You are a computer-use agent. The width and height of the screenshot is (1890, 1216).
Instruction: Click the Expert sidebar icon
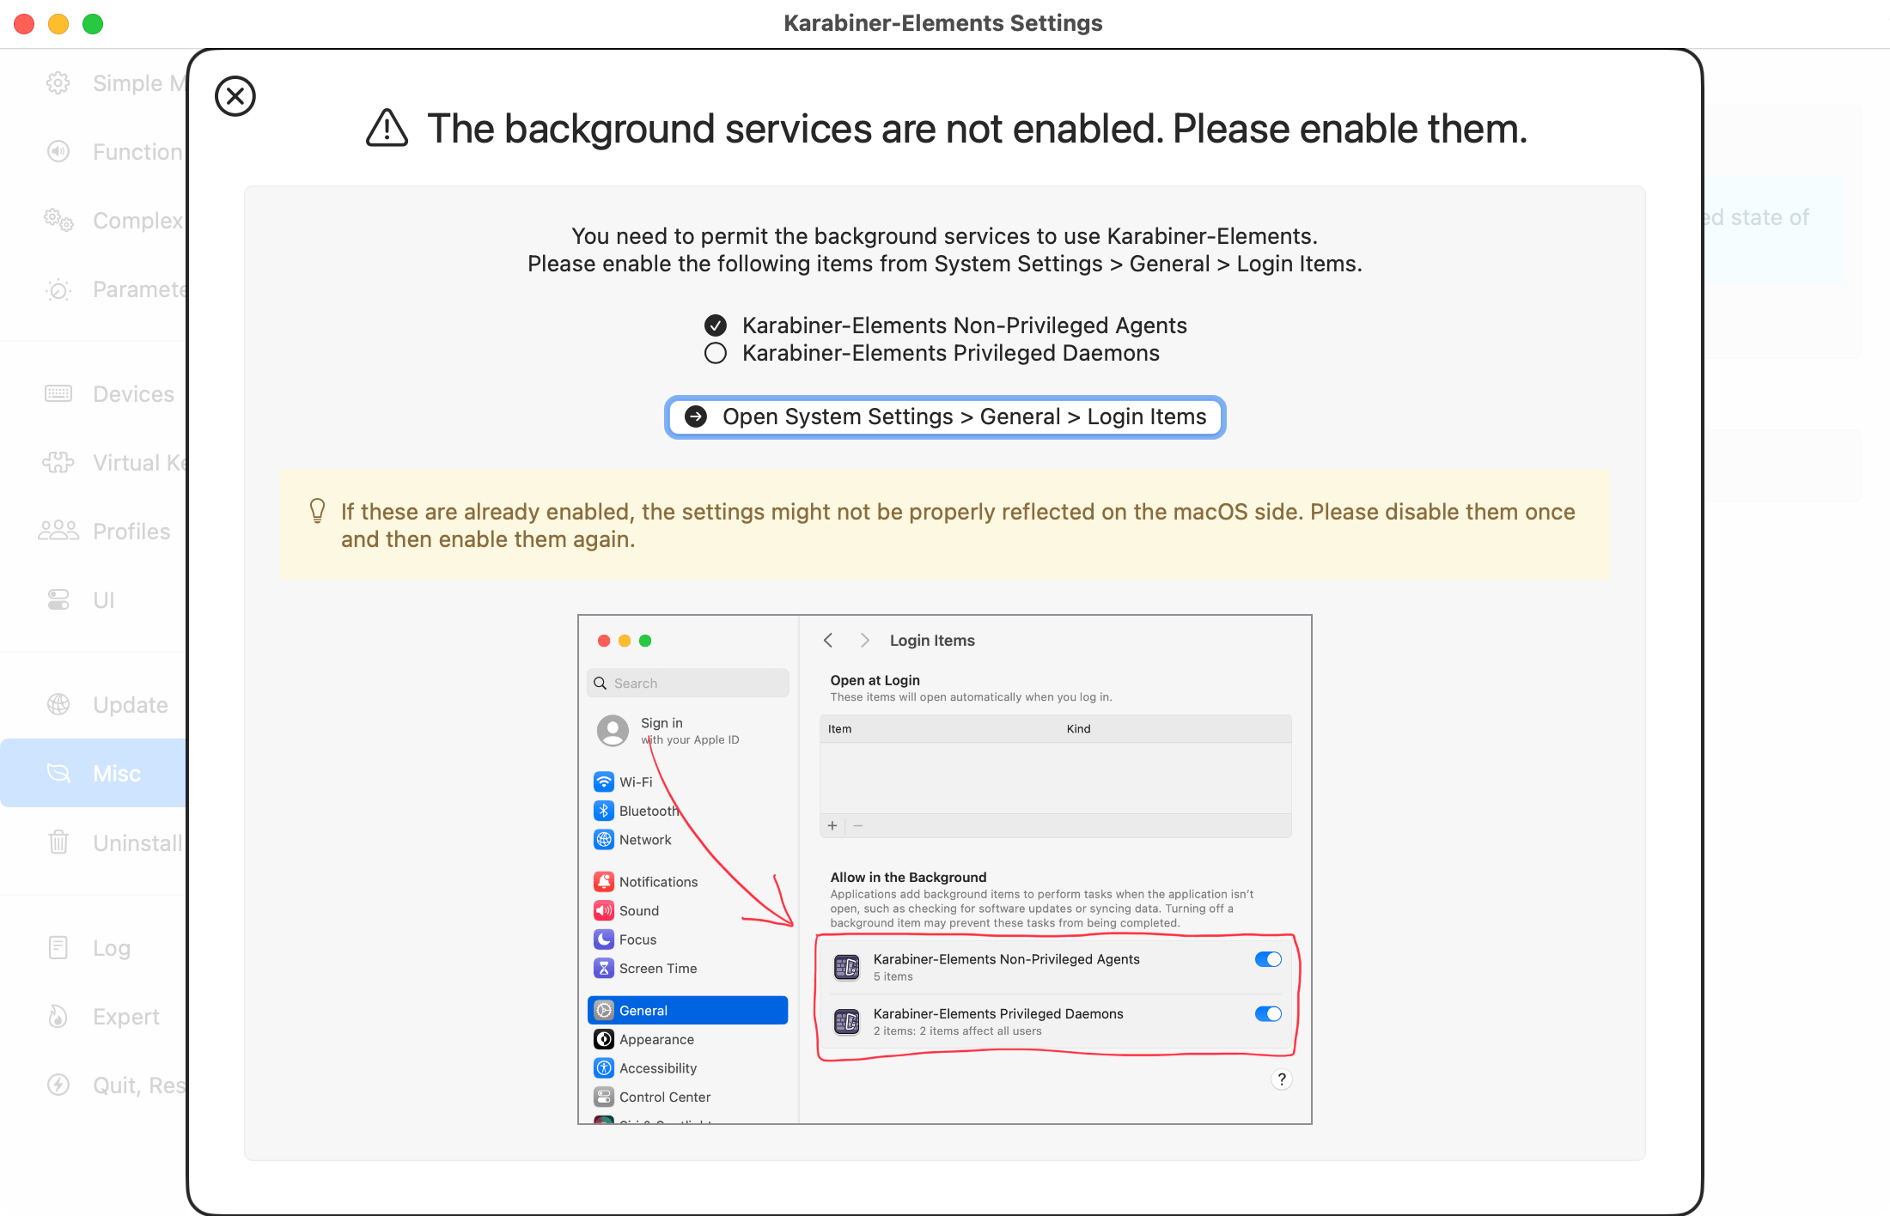58,1015
